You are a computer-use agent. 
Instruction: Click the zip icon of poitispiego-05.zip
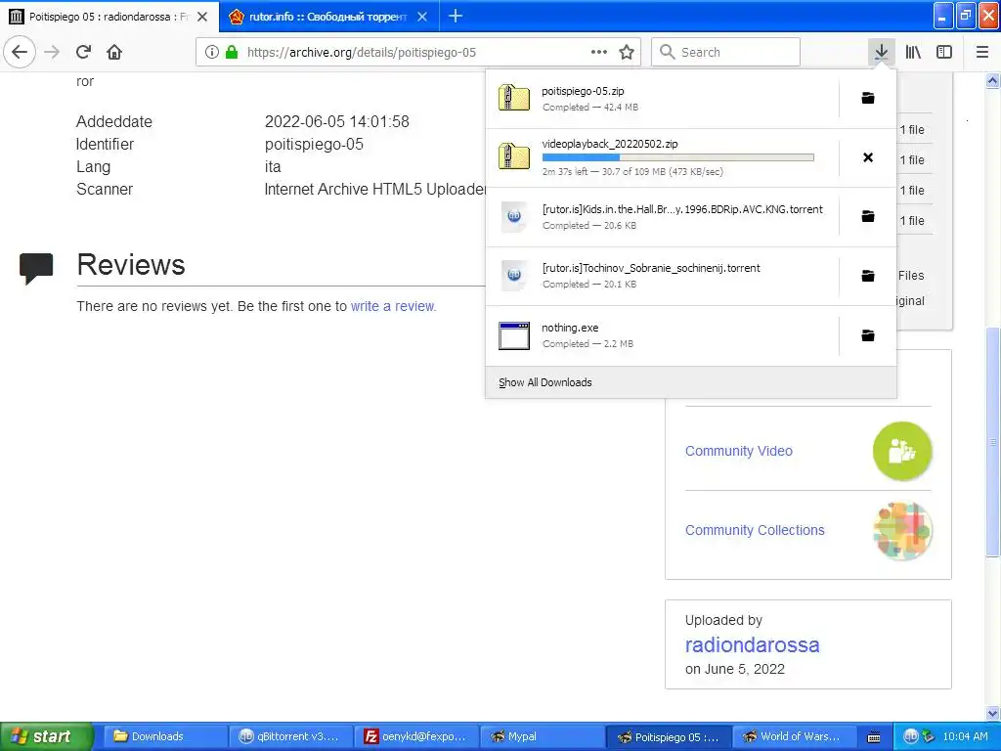[x=514, y=98]
